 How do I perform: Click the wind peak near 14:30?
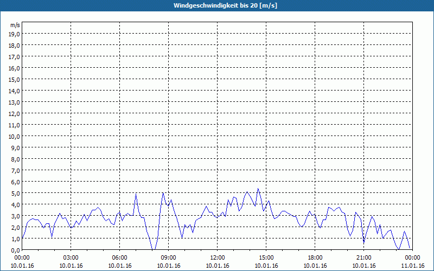pyautogui.click(x=258, y=189)
